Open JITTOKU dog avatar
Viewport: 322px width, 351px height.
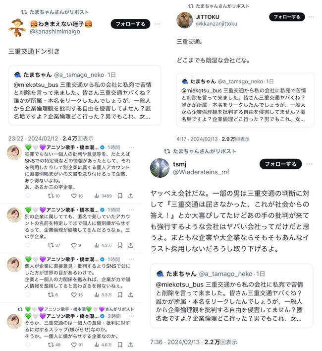(x=185, y=20)
